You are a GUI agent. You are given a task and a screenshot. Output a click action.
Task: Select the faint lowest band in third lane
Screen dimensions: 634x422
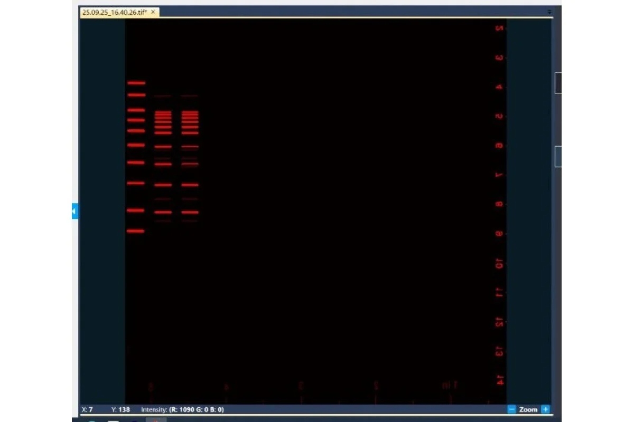tap(189, 221)
